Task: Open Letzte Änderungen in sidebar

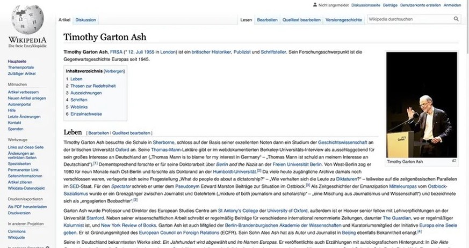Action: [x=24, y=117]
